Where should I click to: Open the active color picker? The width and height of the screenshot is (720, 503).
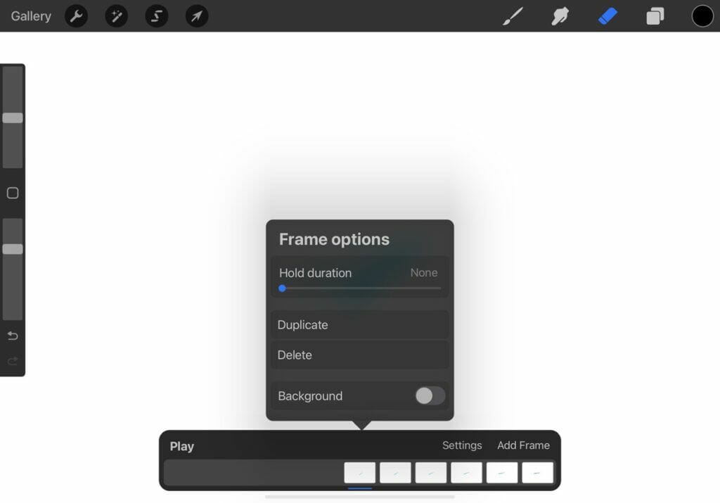click(x=702, y=16)
